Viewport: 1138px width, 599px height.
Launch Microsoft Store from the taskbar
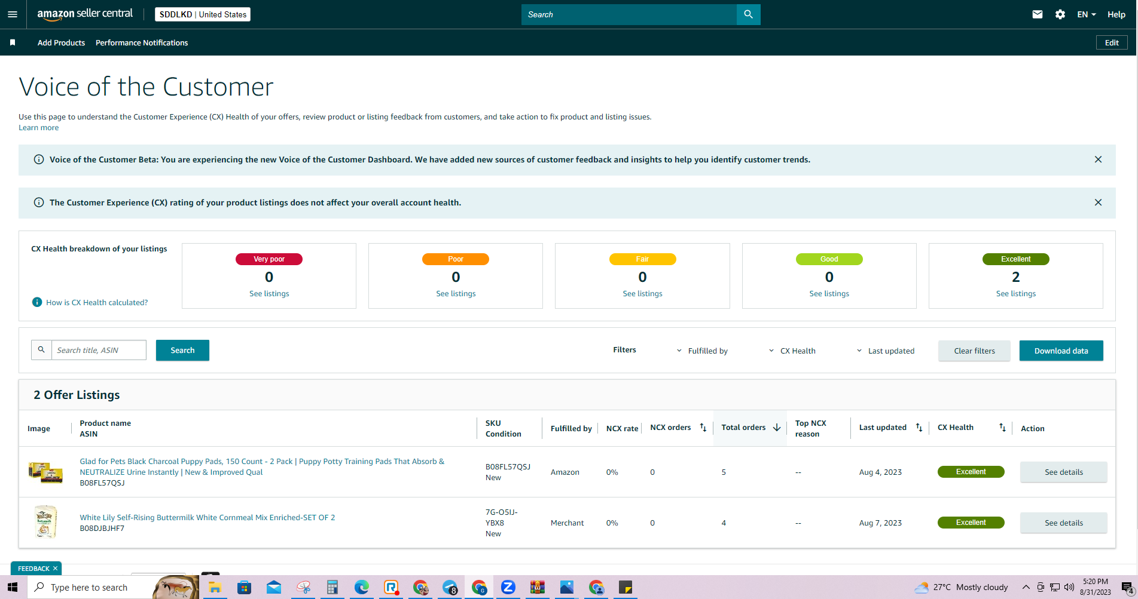pos(244,587)
